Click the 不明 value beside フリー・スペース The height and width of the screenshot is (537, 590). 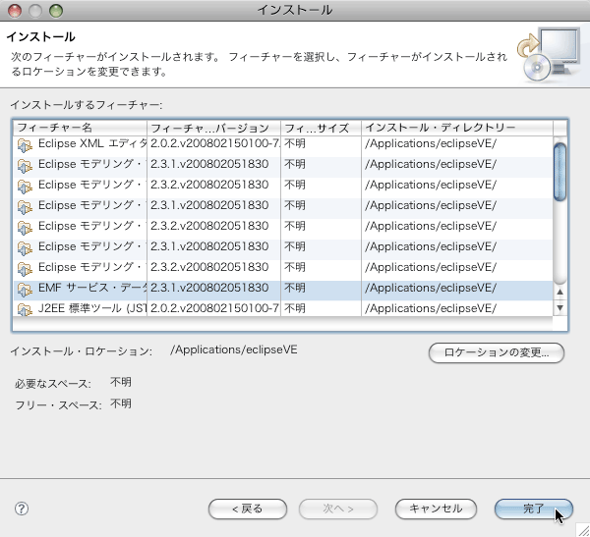[121, 403]
